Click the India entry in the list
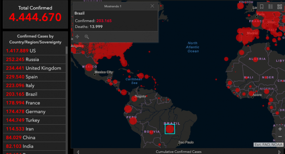Viewport: 285px width, 154px height. point(34,146)
